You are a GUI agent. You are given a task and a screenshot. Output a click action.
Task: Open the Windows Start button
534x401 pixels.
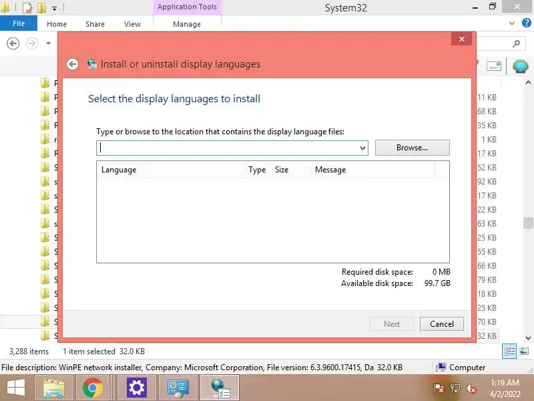click(16, 388)
